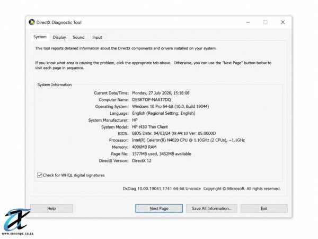Image resolution: width=318 pixels, height=239 pixels.
Task: Close the DirectX Diagnostic Tool window
Action: click(282, 22)
